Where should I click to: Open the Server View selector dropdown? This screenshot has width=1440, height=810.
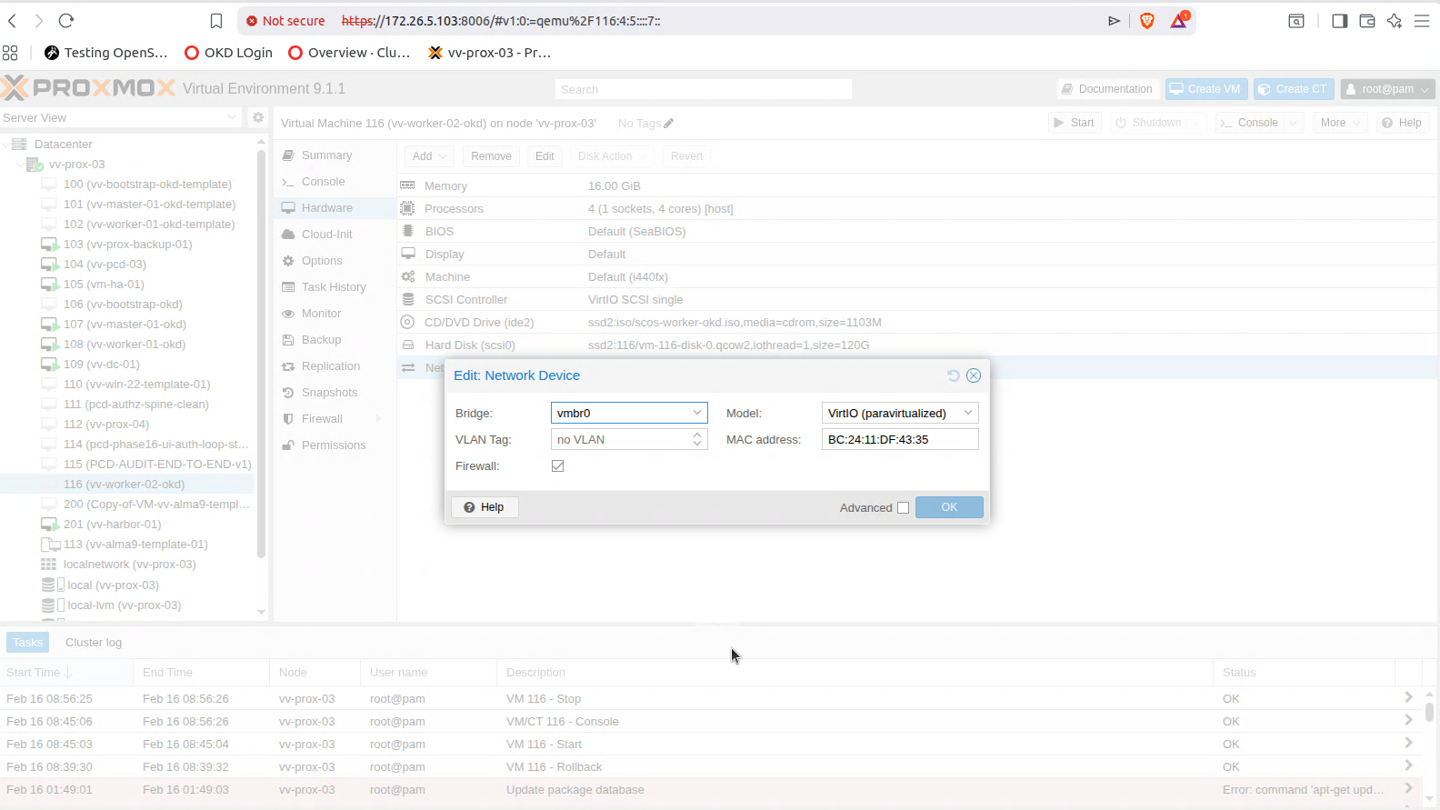click(x=232, y=117)
